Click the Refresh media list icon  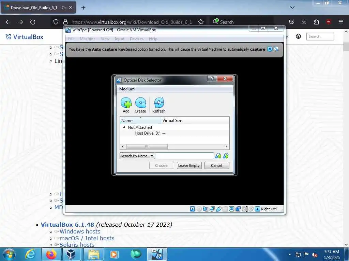tap(159, 105)
